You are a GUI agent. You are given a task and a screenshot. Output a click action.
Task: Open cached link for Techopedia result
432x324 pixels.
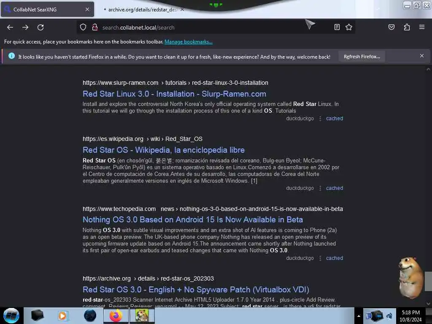(335, 258)
